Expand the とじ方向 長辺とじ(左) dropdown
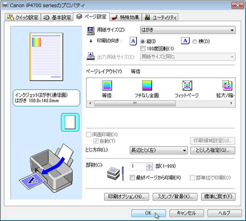The height and width of the screenshot is (221, 246). pos(158,150)
